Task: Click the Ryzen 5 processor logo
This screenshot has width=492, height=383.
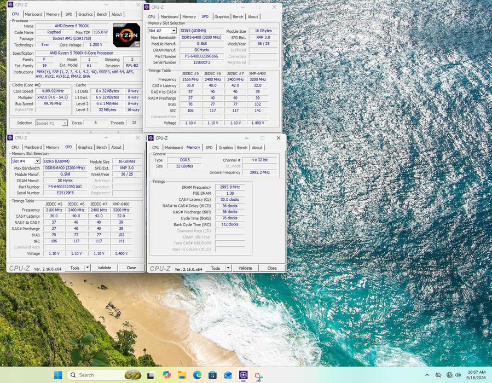Action: click(x=126, y=35)
